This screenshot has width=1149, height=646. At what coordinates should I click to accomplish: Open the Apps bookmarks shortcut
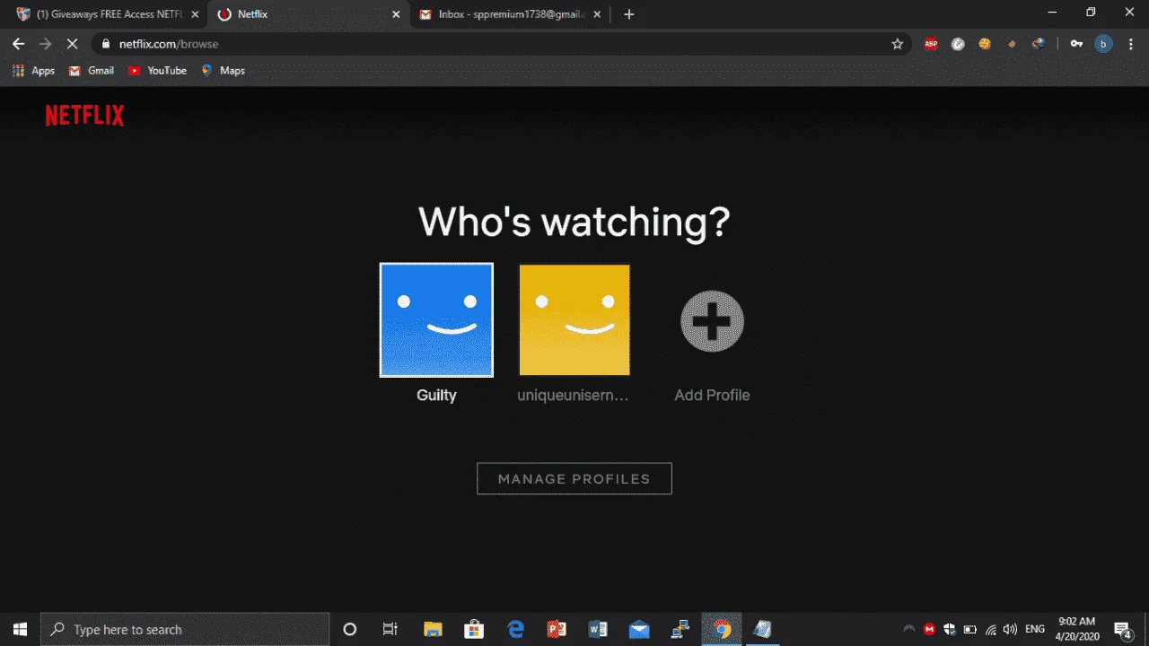[33, 70]
